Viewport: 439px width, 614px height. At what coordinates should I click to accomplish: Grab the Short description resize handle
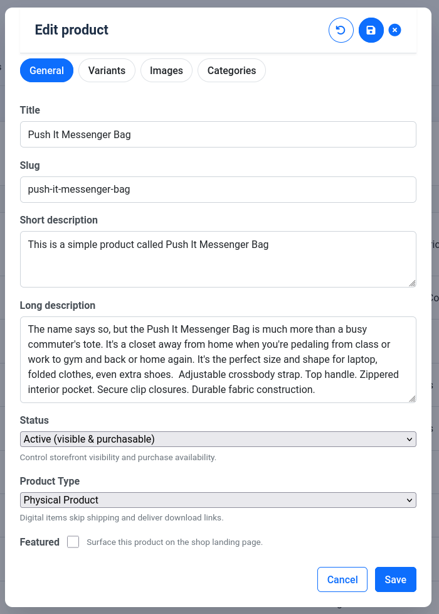pyautogui.click(x=412, y=283)
